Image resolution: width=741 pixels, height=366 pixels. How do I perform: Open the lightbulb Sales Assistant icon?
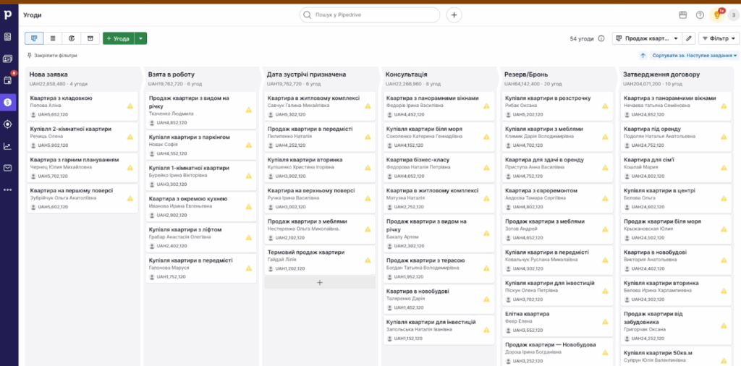pos(718,14)
